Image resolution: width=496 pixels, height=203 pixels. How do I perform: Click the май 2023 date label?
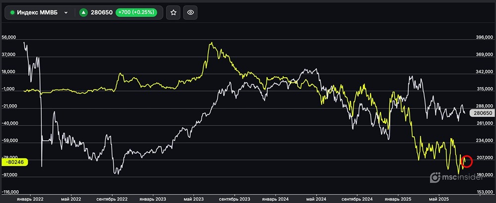click(x=194, y=199)
